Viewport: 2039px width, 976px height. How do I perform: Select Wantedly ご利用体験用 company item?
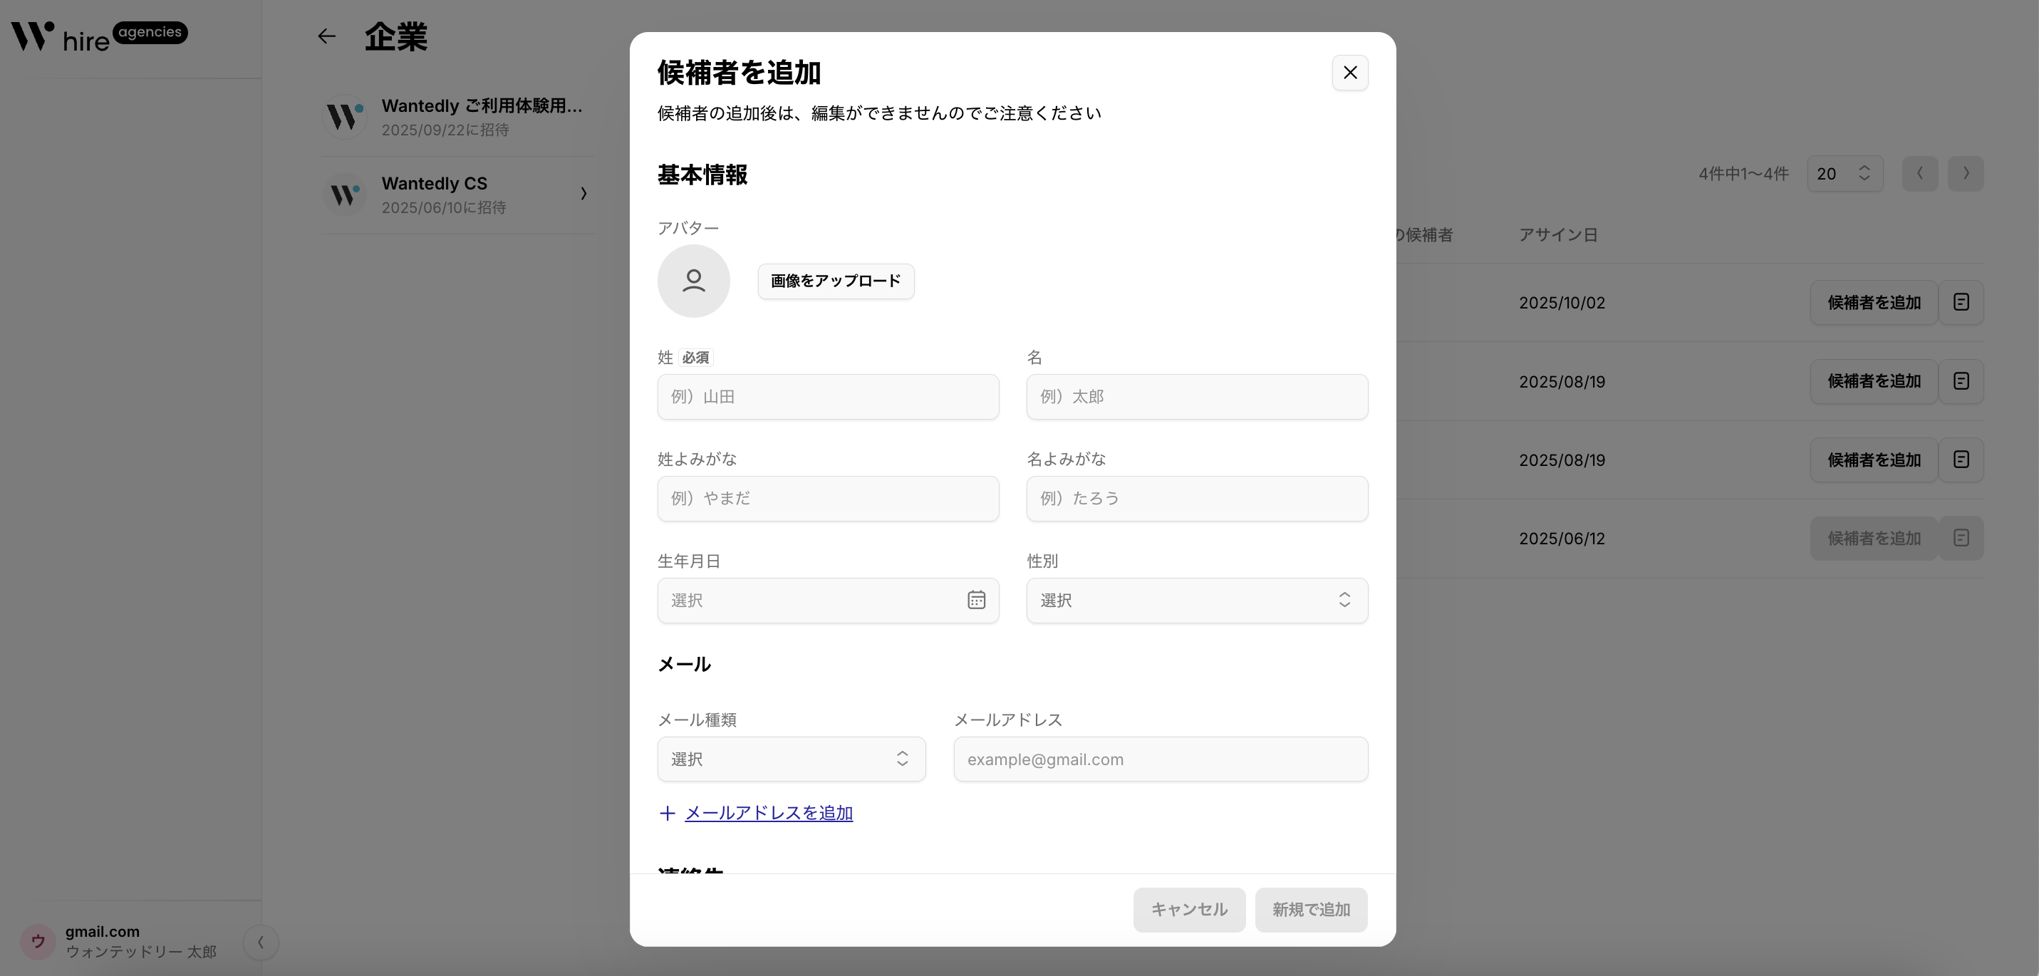459,117
